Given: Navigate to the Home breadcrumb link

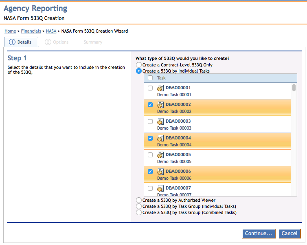Looking at the screenshot, I should pyautogui.click(x=10, y=31).
